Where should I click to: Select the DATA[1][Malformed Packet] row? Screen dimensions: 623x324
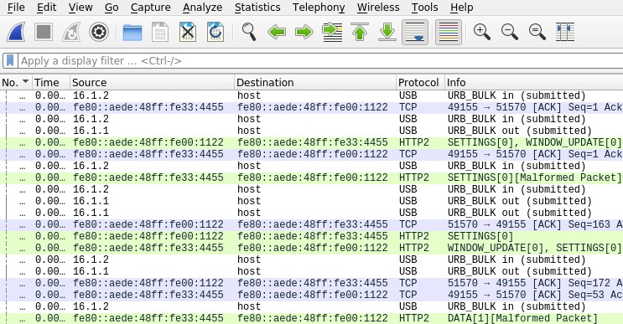312,318
